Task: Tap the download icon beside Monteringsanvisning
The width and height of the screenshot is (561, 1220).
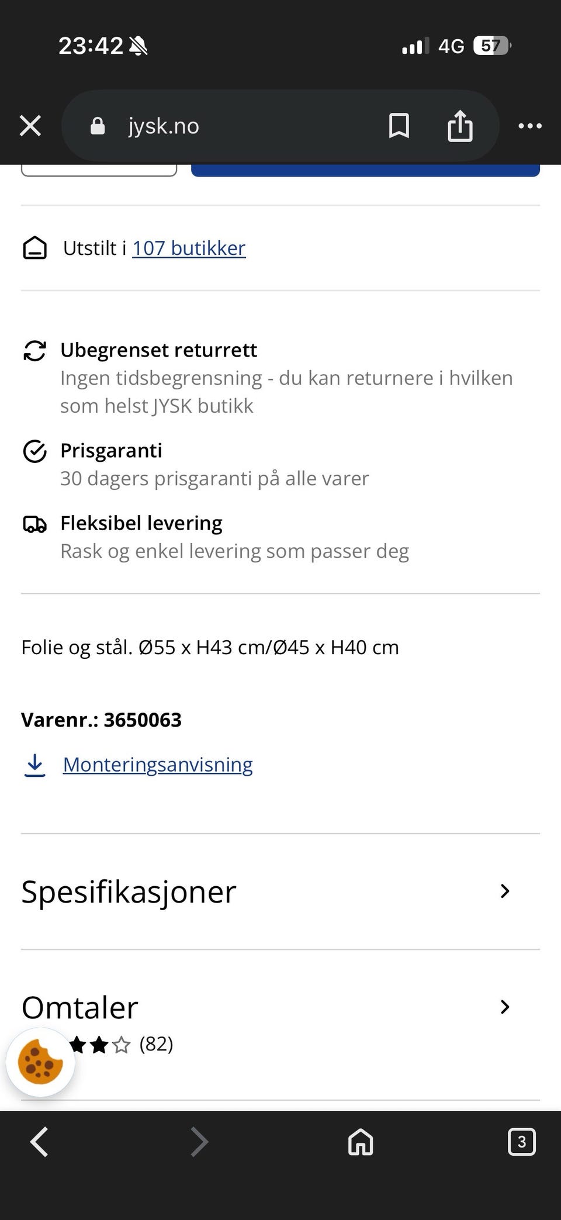Action: pyautogui.click(x=35, y=765)
